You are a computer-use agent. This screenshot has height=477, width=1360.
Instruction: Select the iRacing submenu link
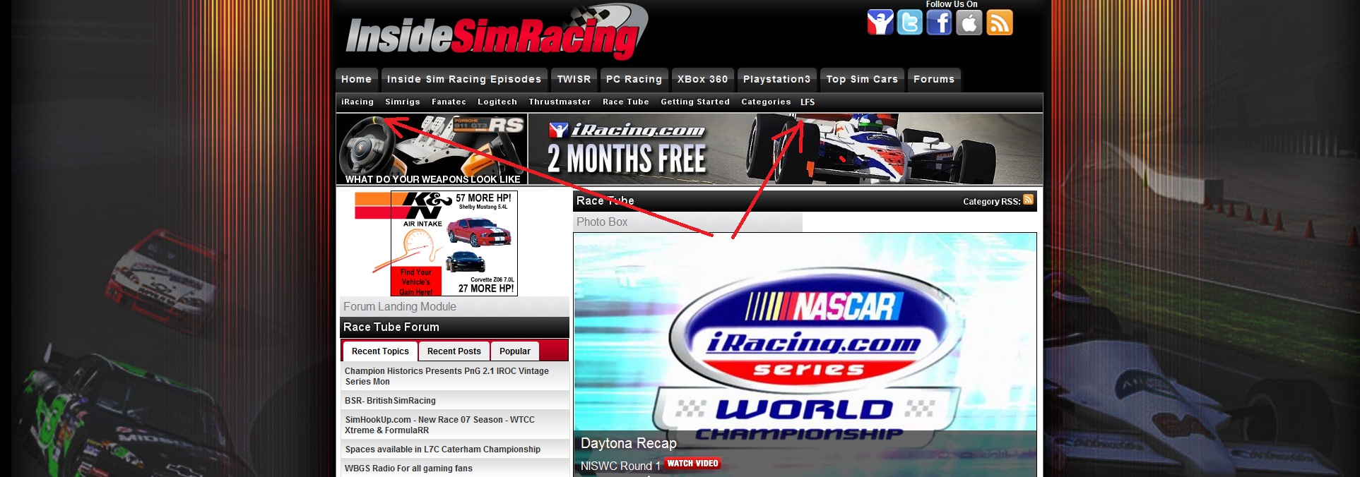coord(357,102)
